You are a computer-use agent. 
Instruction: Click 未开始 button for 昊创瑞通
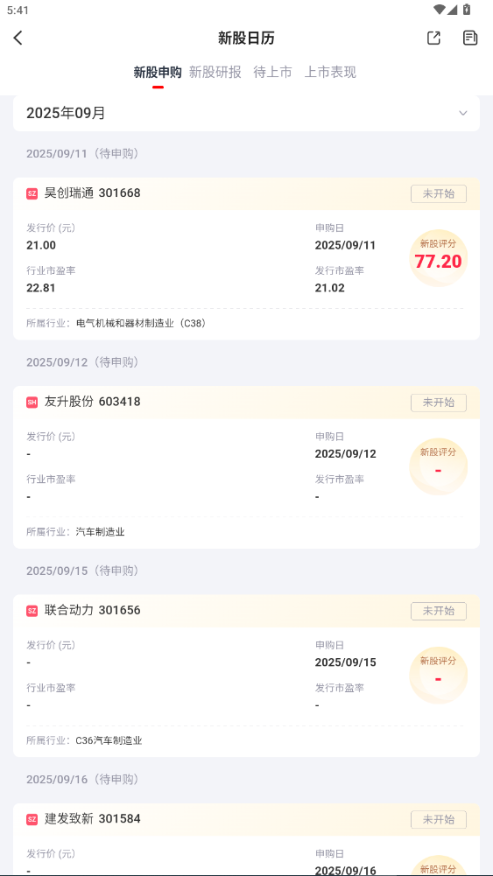[x=439, y=194]
